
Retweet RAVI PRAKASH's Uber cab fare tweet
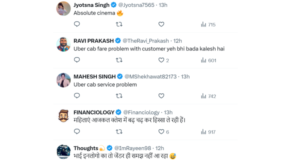pos(119,60)
